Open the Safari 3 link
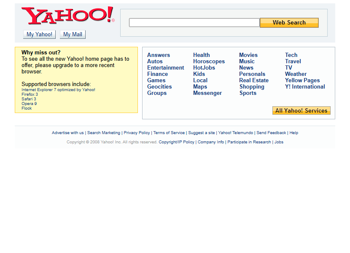 pos(29,99)
